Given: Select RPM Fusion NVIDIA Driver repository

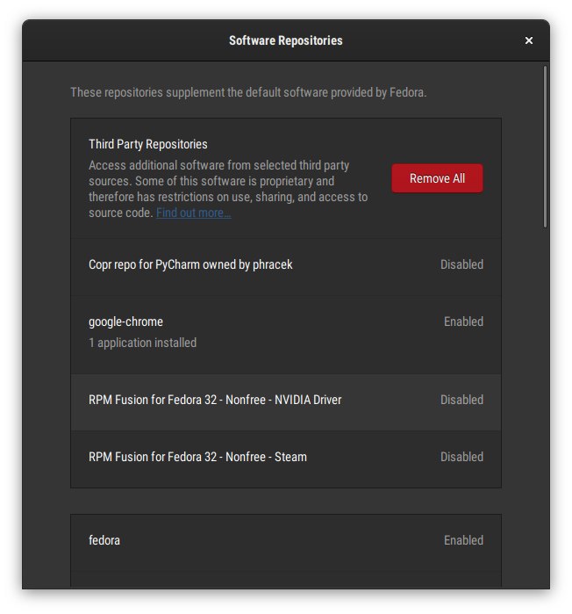Looking at the screenshot, I should point(286,402).
